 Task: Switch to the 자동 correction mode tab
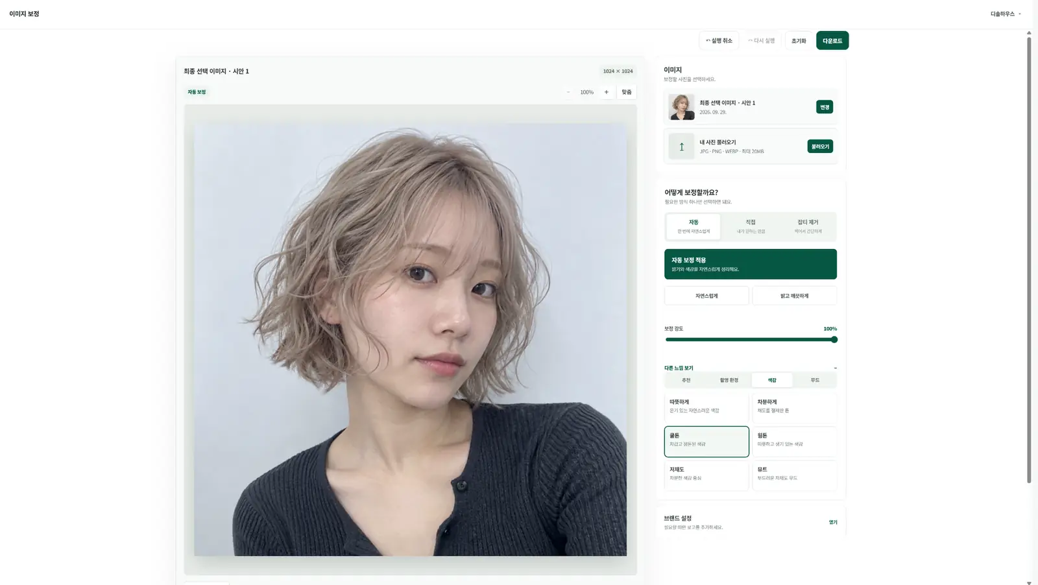click(x=694, y=226)
